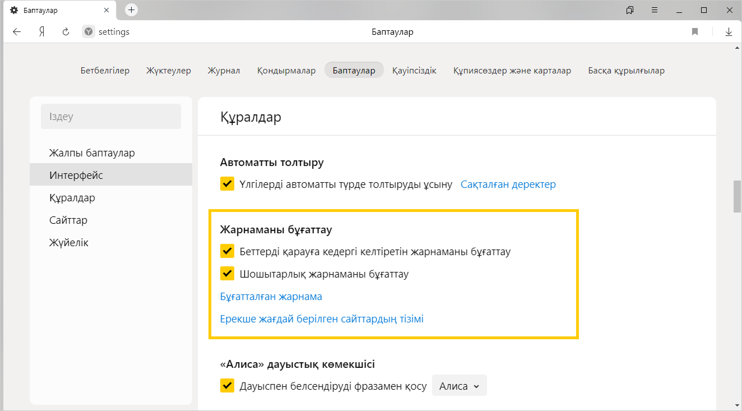The height and width of the screenshot is (411, 742).
Task: Click the back arrow navigation button
Action: [17, 32]
